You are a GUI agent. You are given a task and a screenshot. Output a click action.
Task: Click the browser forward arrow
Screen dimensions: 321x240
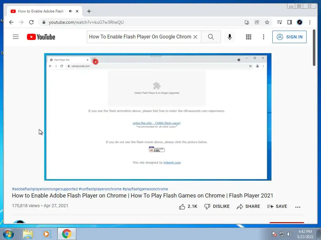pyautogui.click(x=21, y=22)
